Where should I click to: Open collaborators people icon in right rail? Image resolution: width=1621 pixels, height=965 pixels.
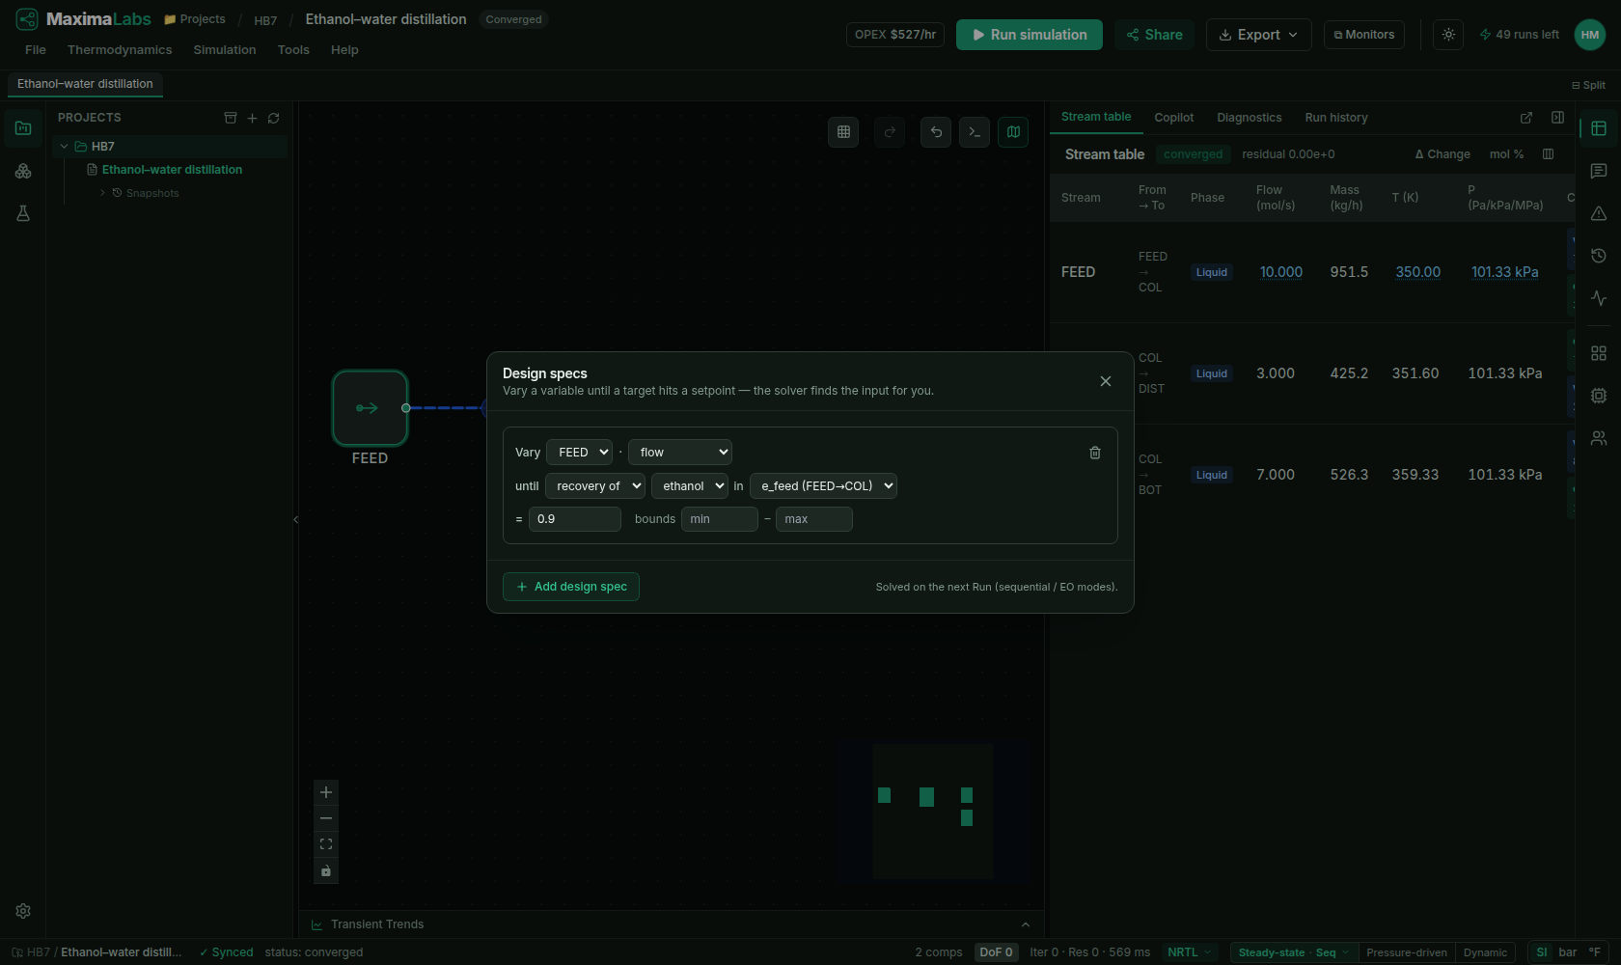pyautogui.click(x=1599, y=438)
